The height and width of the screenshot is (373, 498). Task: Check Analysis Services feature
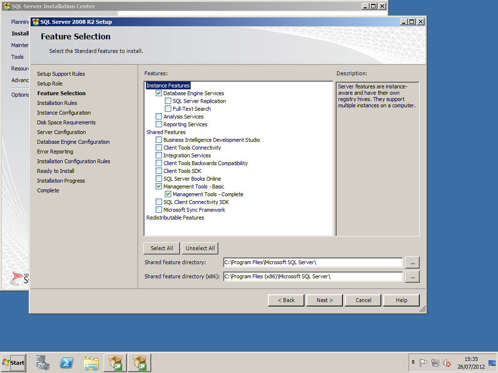159,117
